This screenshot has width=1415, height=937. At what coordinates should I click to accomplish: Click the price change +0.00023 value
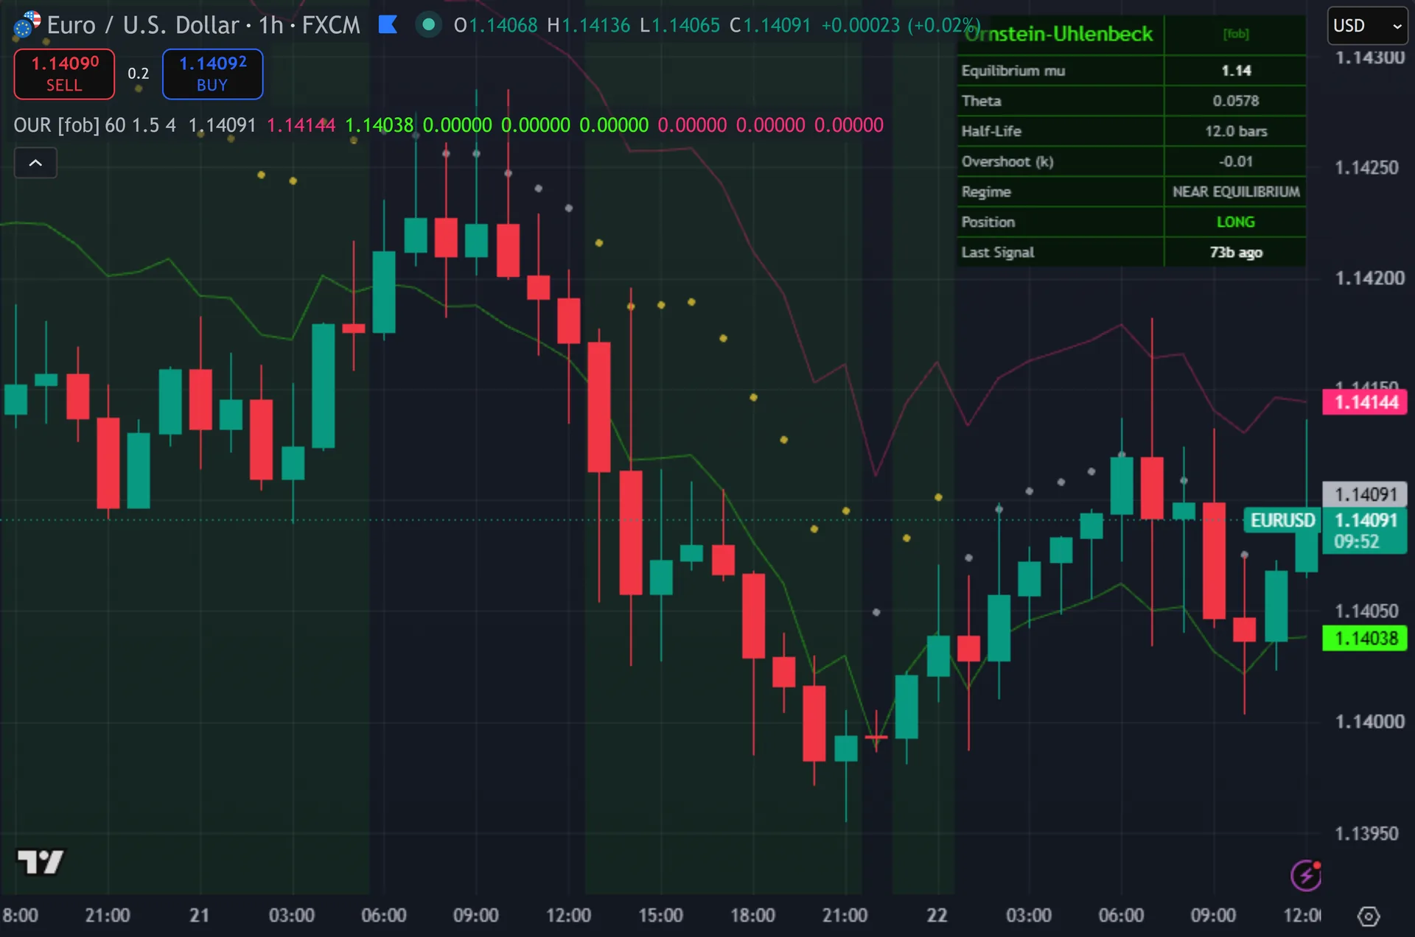coord(861,25)
